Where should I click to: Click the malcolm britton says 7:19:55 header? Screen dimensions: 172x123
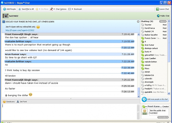tap(69, 42)
